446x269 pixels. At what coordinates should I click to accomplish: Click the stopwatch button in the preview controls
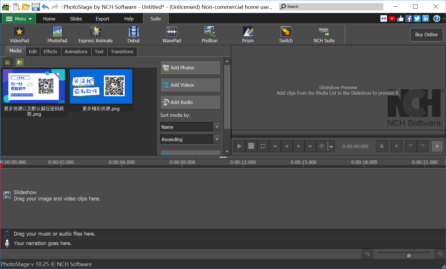322,146
